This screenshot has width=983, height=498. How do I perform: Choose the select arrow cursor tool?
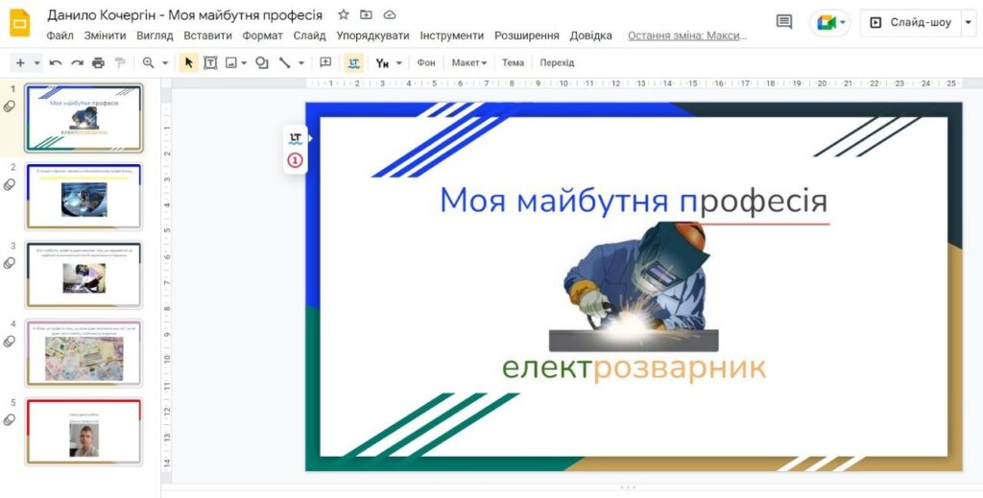[189, 62]
